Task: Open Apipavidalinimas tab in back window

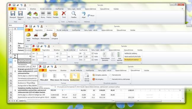Action: pos(90,9)
